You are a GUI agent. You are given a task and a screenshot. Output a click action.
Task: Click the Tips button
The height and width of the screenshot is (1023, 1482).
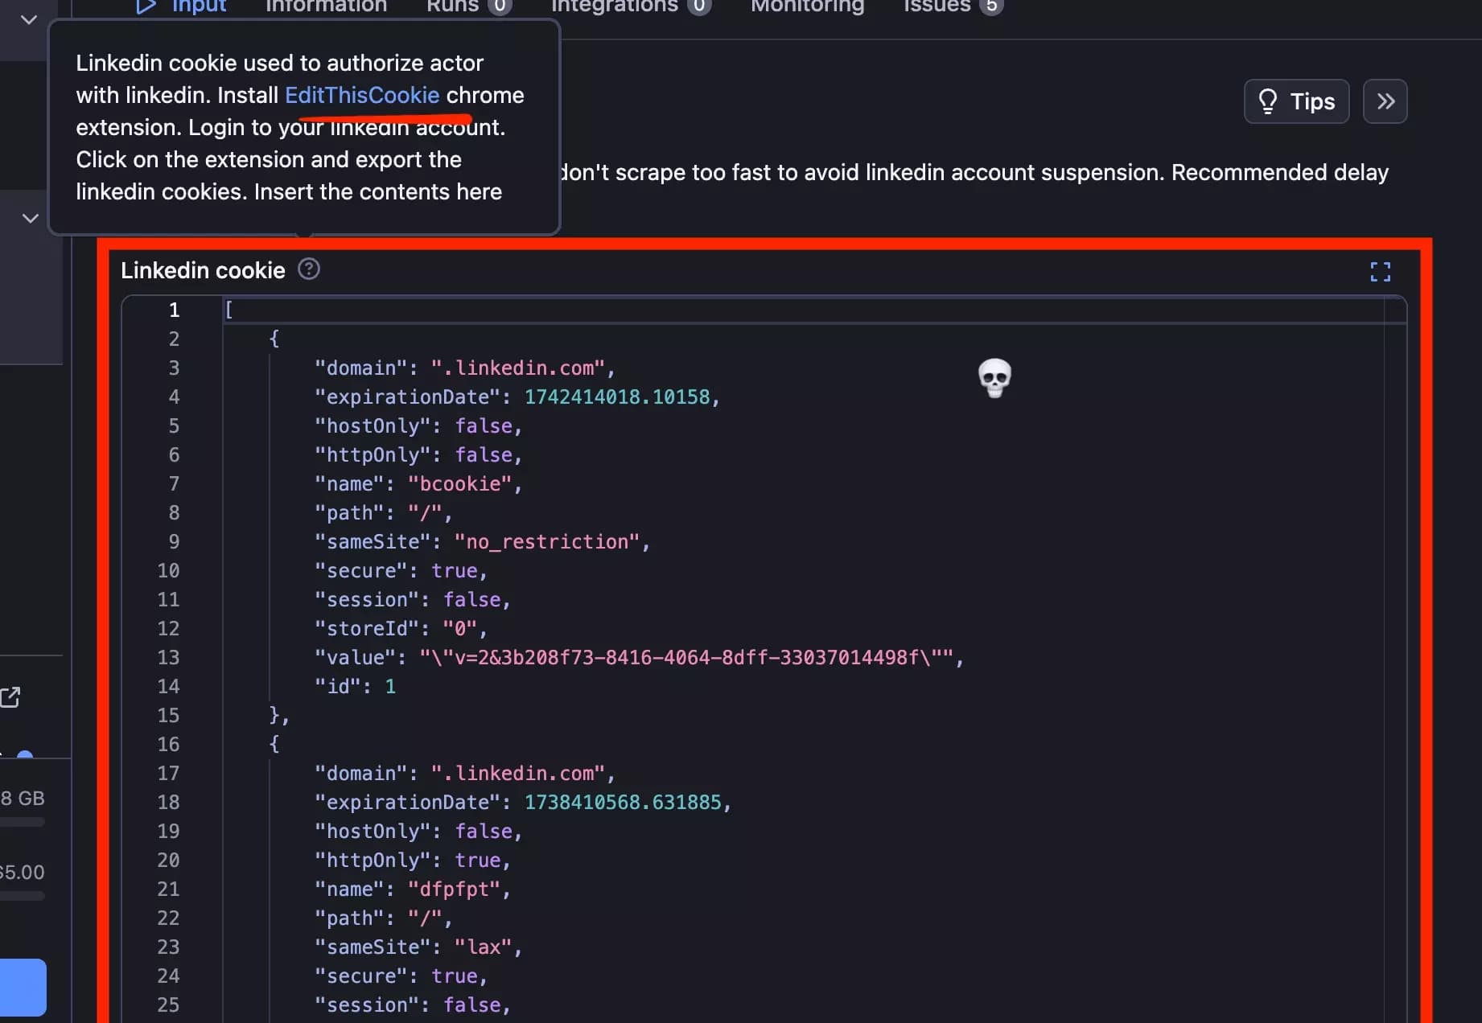click(x=1296, y=101)
